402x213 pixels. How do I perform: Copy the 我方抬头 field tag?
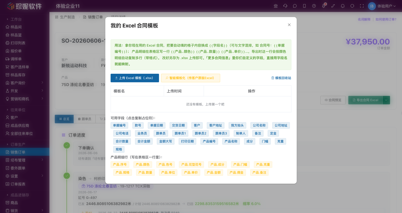click(237, 125)
